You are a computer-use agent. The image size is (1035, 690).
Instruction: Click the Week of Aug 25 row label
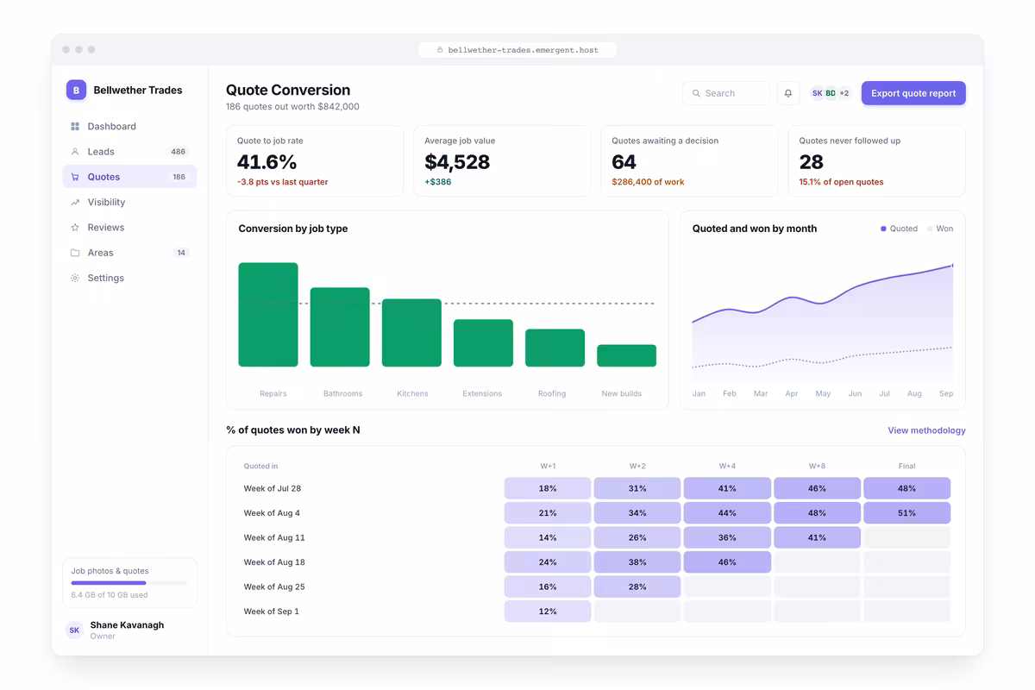pyautogui.click(x=274, y=586)
